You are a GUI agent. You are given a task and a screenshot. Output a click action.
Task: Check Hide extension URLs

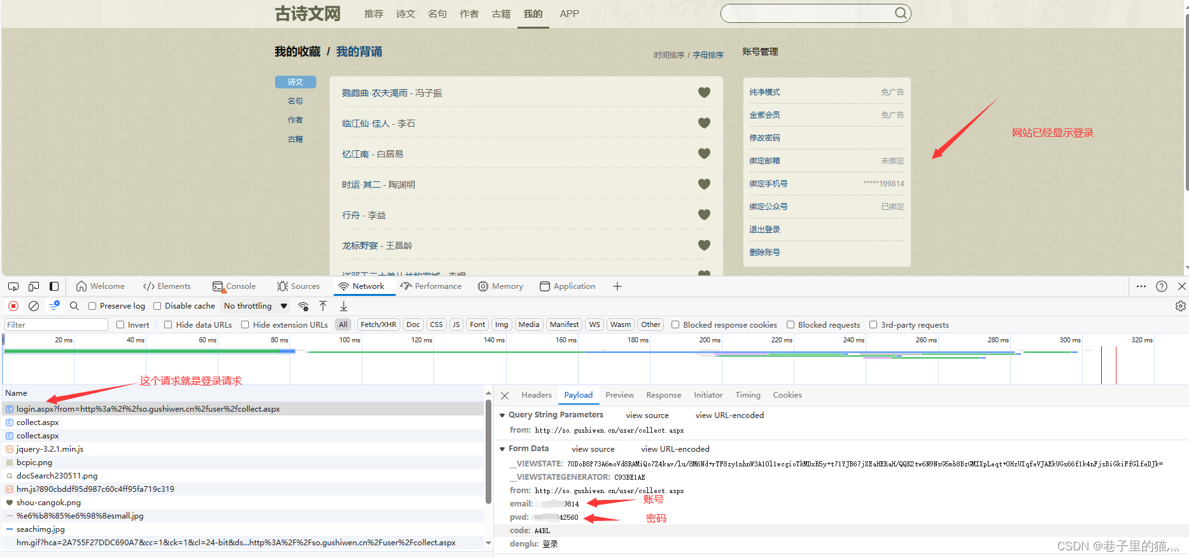245,324
